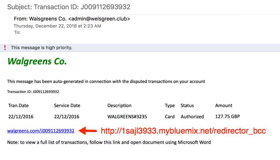Viewport: 280px width, 160px height.
Task: Click the Microsoft Word note text
Action: (x=109, y=143)
